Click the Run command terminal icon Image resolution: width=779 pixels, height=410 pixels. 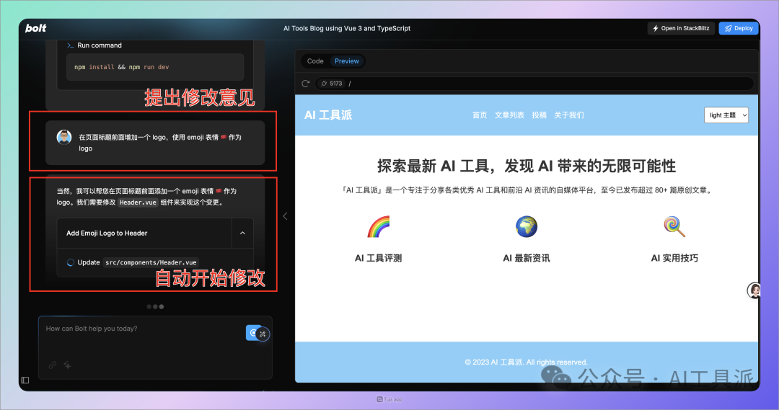[x=70, y=45]
